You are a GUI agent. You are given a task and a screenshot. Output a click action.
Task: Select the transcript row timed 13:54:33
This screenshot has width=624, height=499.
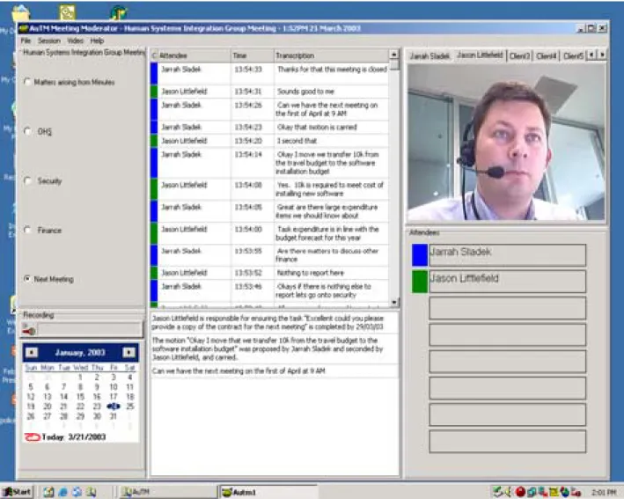[269, 74]
